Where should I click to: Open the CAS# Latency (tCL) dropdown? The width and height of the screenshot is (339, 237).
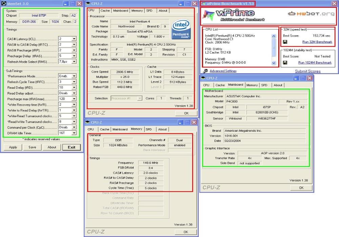[x=74, y=39]
